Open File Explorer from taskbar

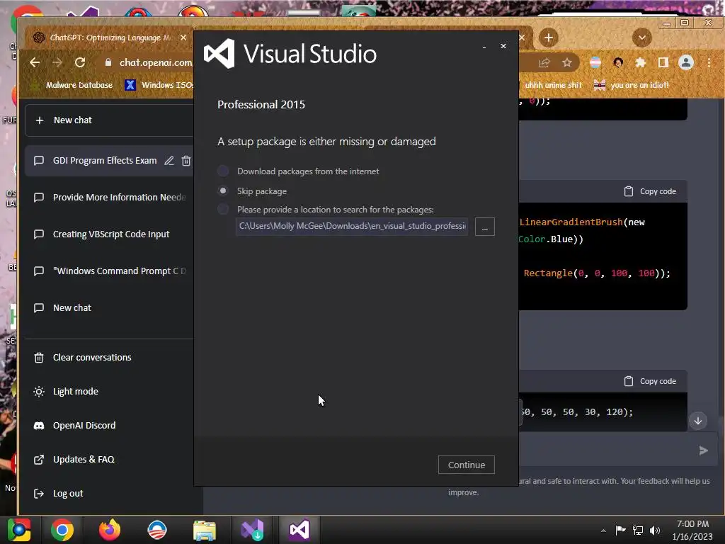[205, 530]
